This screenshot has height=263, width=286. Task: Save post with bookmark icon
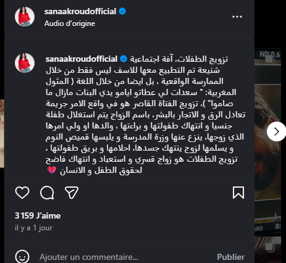click(x=238, y=193)
